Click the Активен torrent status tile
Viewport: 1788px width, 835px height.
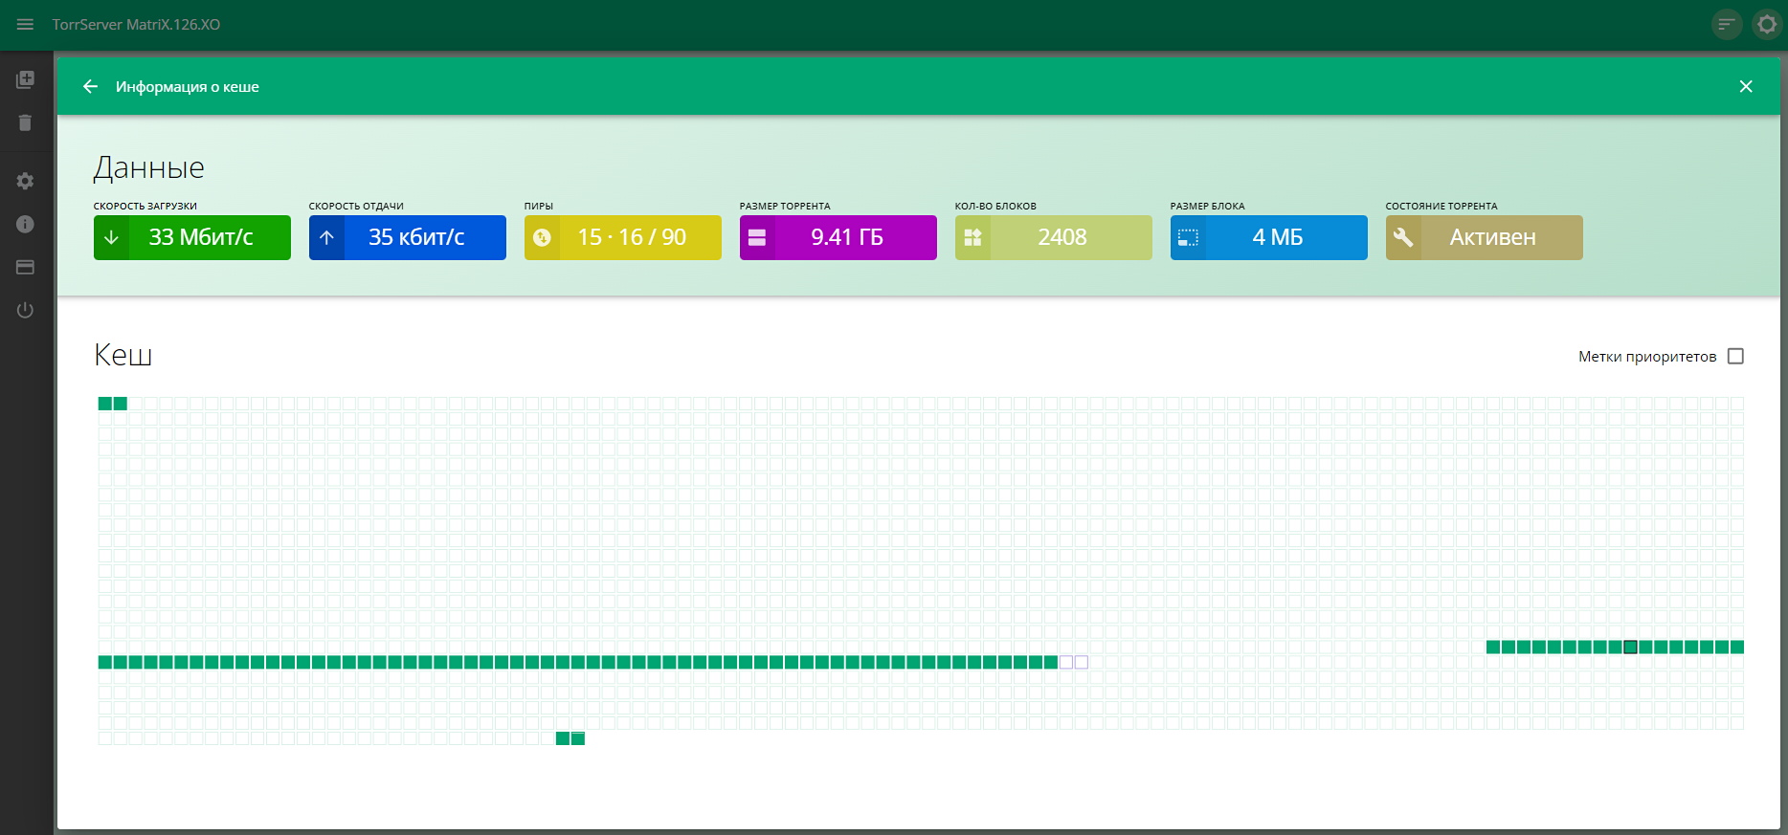[x=1484, y=237]
